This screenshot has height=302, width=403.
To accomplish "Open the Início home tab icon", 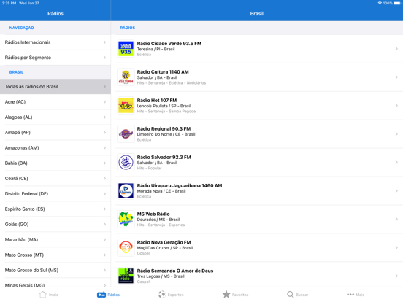I will coord(43,294).
